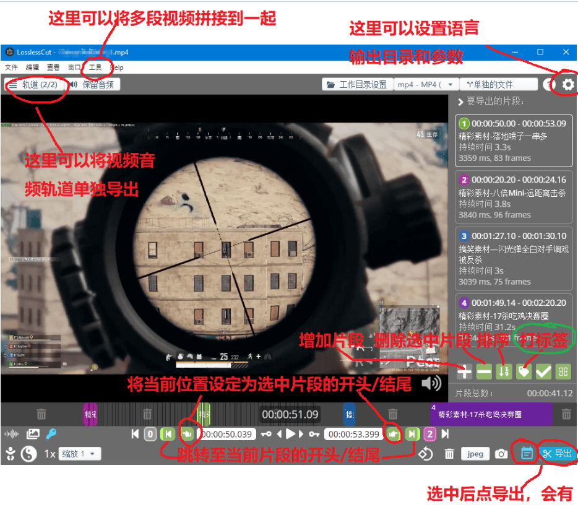The width and height of the screenshot is (578, 507).
Task: Open the File menu
Action: 11,67
